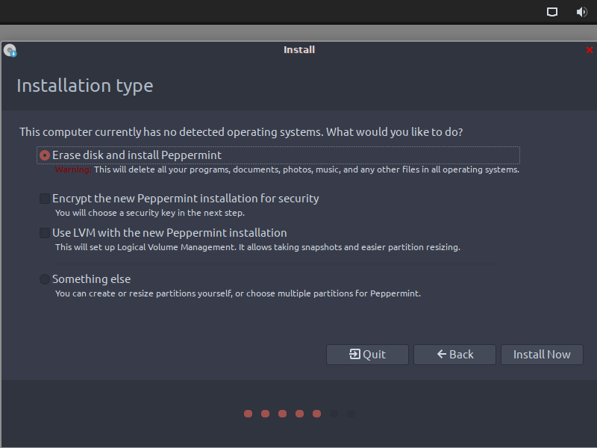Click the last dimmed progress dot
This screenshot has width=597, height=448.
(351, 414)
